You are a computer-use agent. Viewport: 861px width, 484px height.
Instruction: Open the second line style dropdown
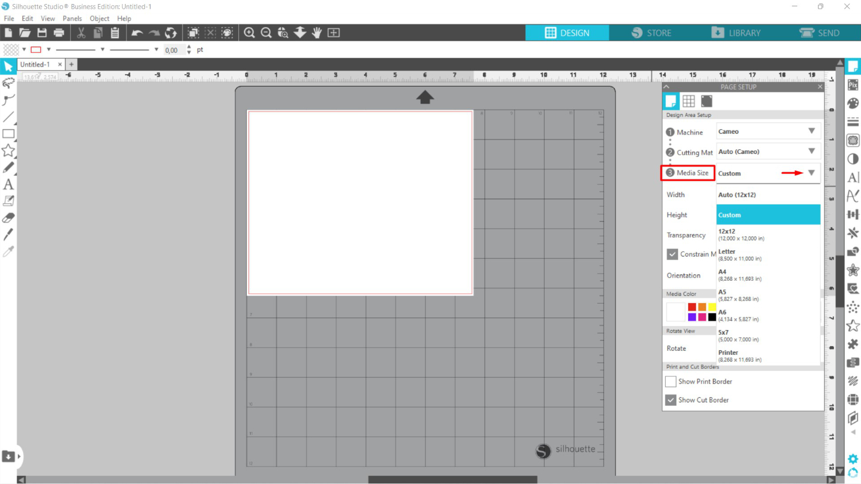(x=134, y=49)
